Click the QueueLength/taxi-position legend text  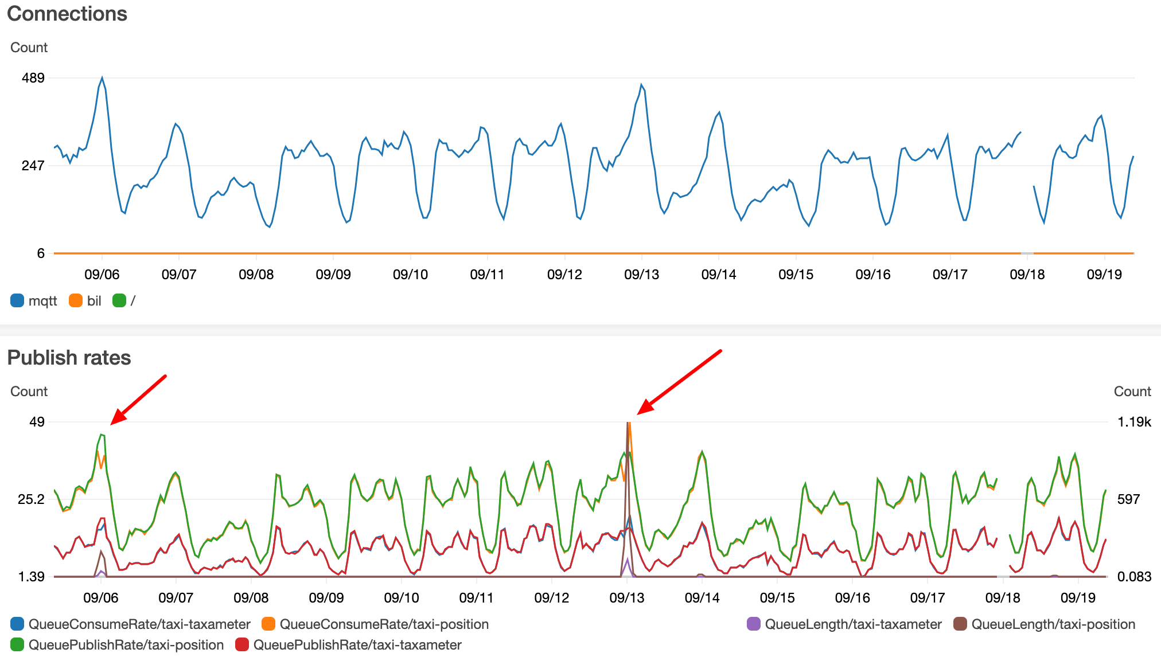[1053, 624]
